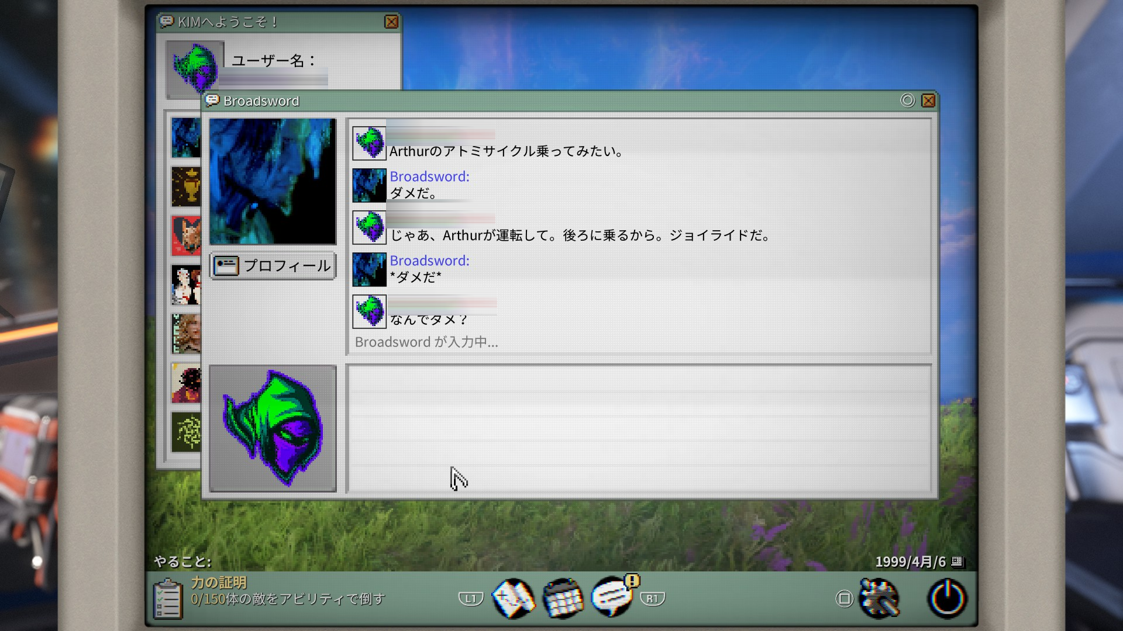
Task: Select the red heart contact avatar
Action: point(186,235)
